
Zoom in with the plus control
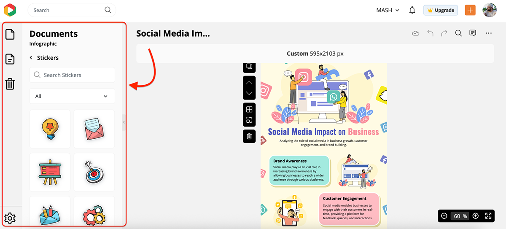(x=476, y=216)
